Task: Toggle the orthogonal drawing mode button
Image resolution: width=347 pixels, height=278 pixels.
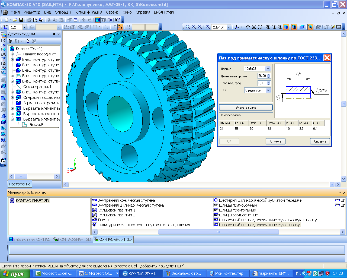Action: tap(114, 27)
